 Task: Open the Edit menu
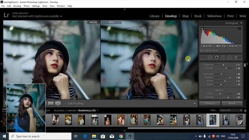coord(9,6)
